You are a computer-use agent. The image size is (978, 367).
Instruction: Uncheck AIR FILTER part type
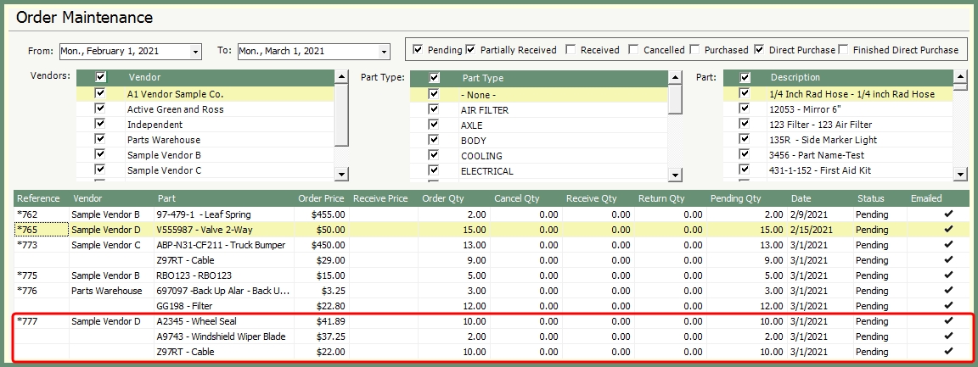click(x=434, y=109)
